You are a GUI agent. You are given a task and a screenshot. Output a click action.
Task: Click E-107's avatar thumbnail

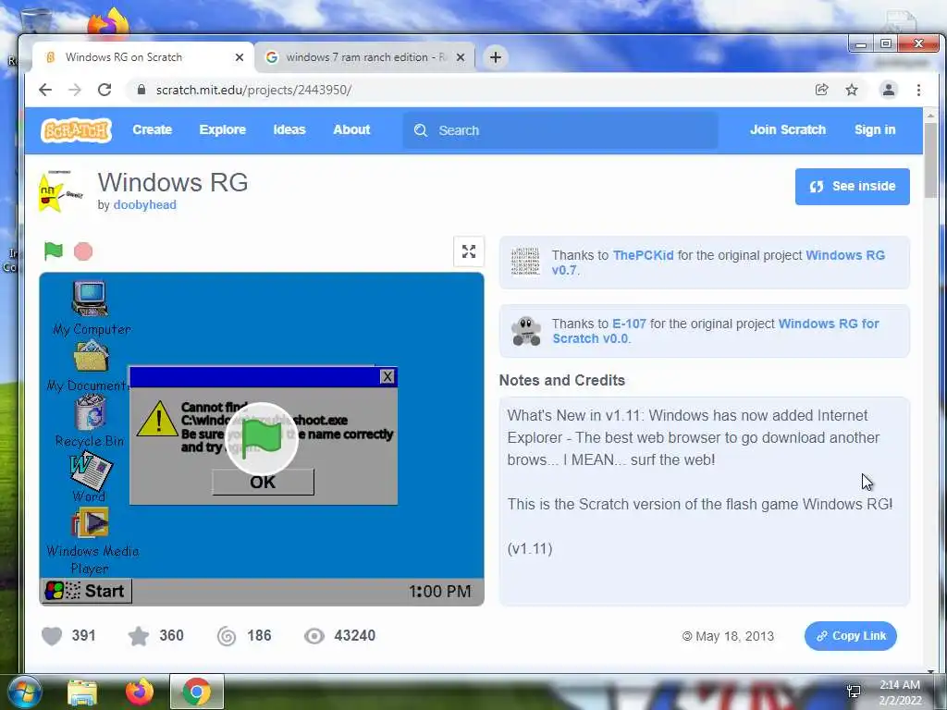[526, 331]
